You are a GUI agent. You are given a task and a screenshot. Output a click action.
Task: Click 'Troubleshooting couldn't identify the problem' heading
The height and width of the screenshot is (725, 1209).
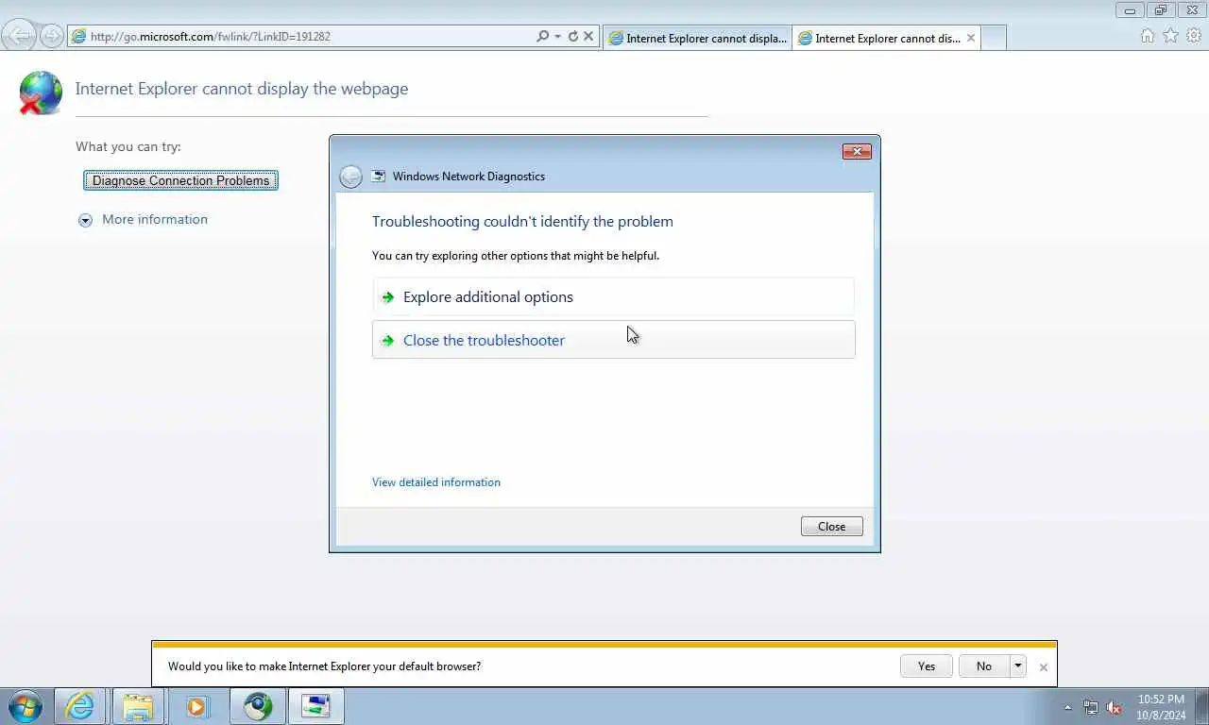click(522, 221)
